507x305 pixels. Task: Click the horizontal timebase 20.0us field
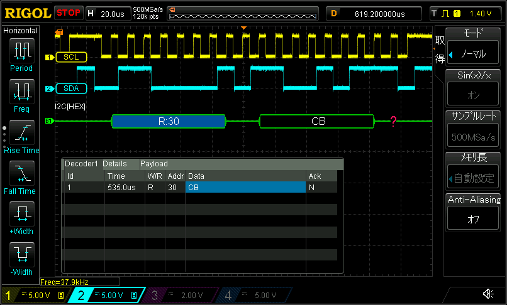(x=108, y=14)
